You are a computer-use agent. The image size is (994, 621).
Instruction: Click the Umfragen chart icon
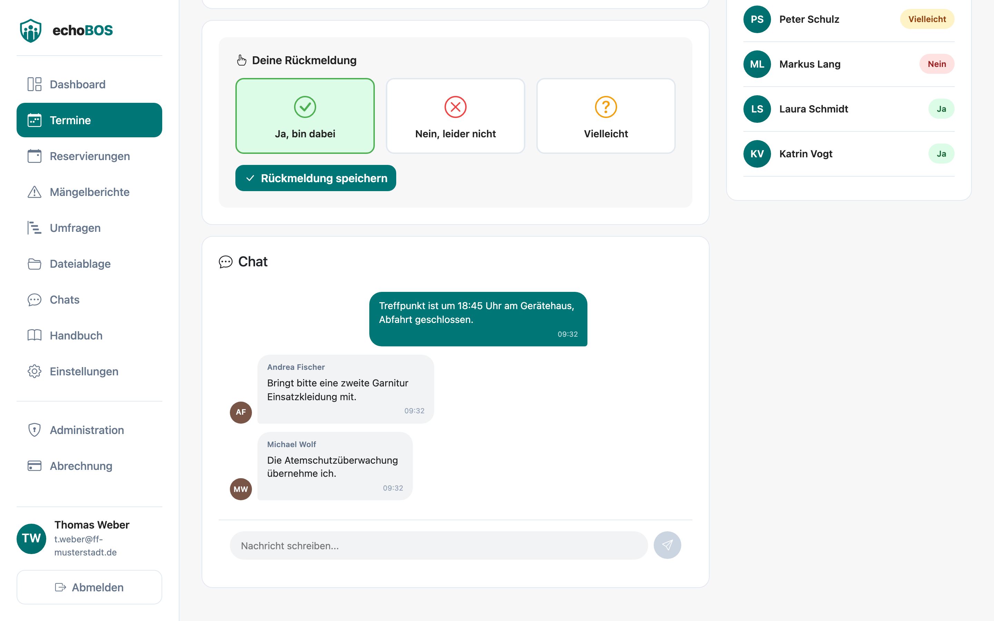pyautogui.click(x=35, y=228)
